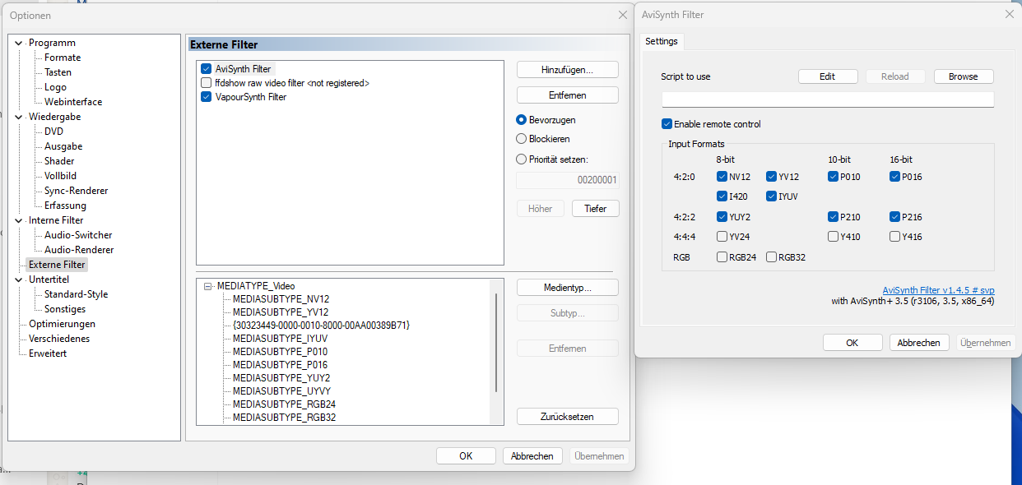Collapse the MEDIATYPE_Video tree node
The height and width of the screenshot is (485, 1022).
pos(208,286)
